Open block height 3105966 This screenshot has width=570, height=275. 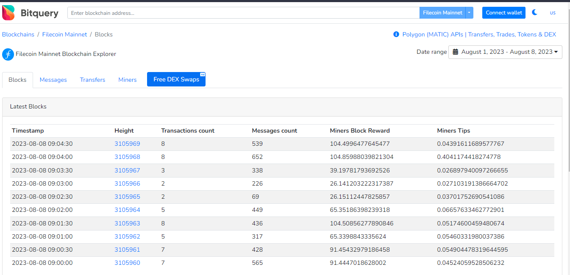127,183
